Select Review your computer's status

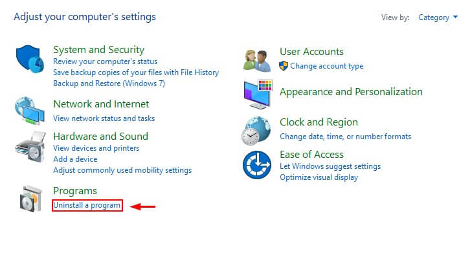pos(106,61)
